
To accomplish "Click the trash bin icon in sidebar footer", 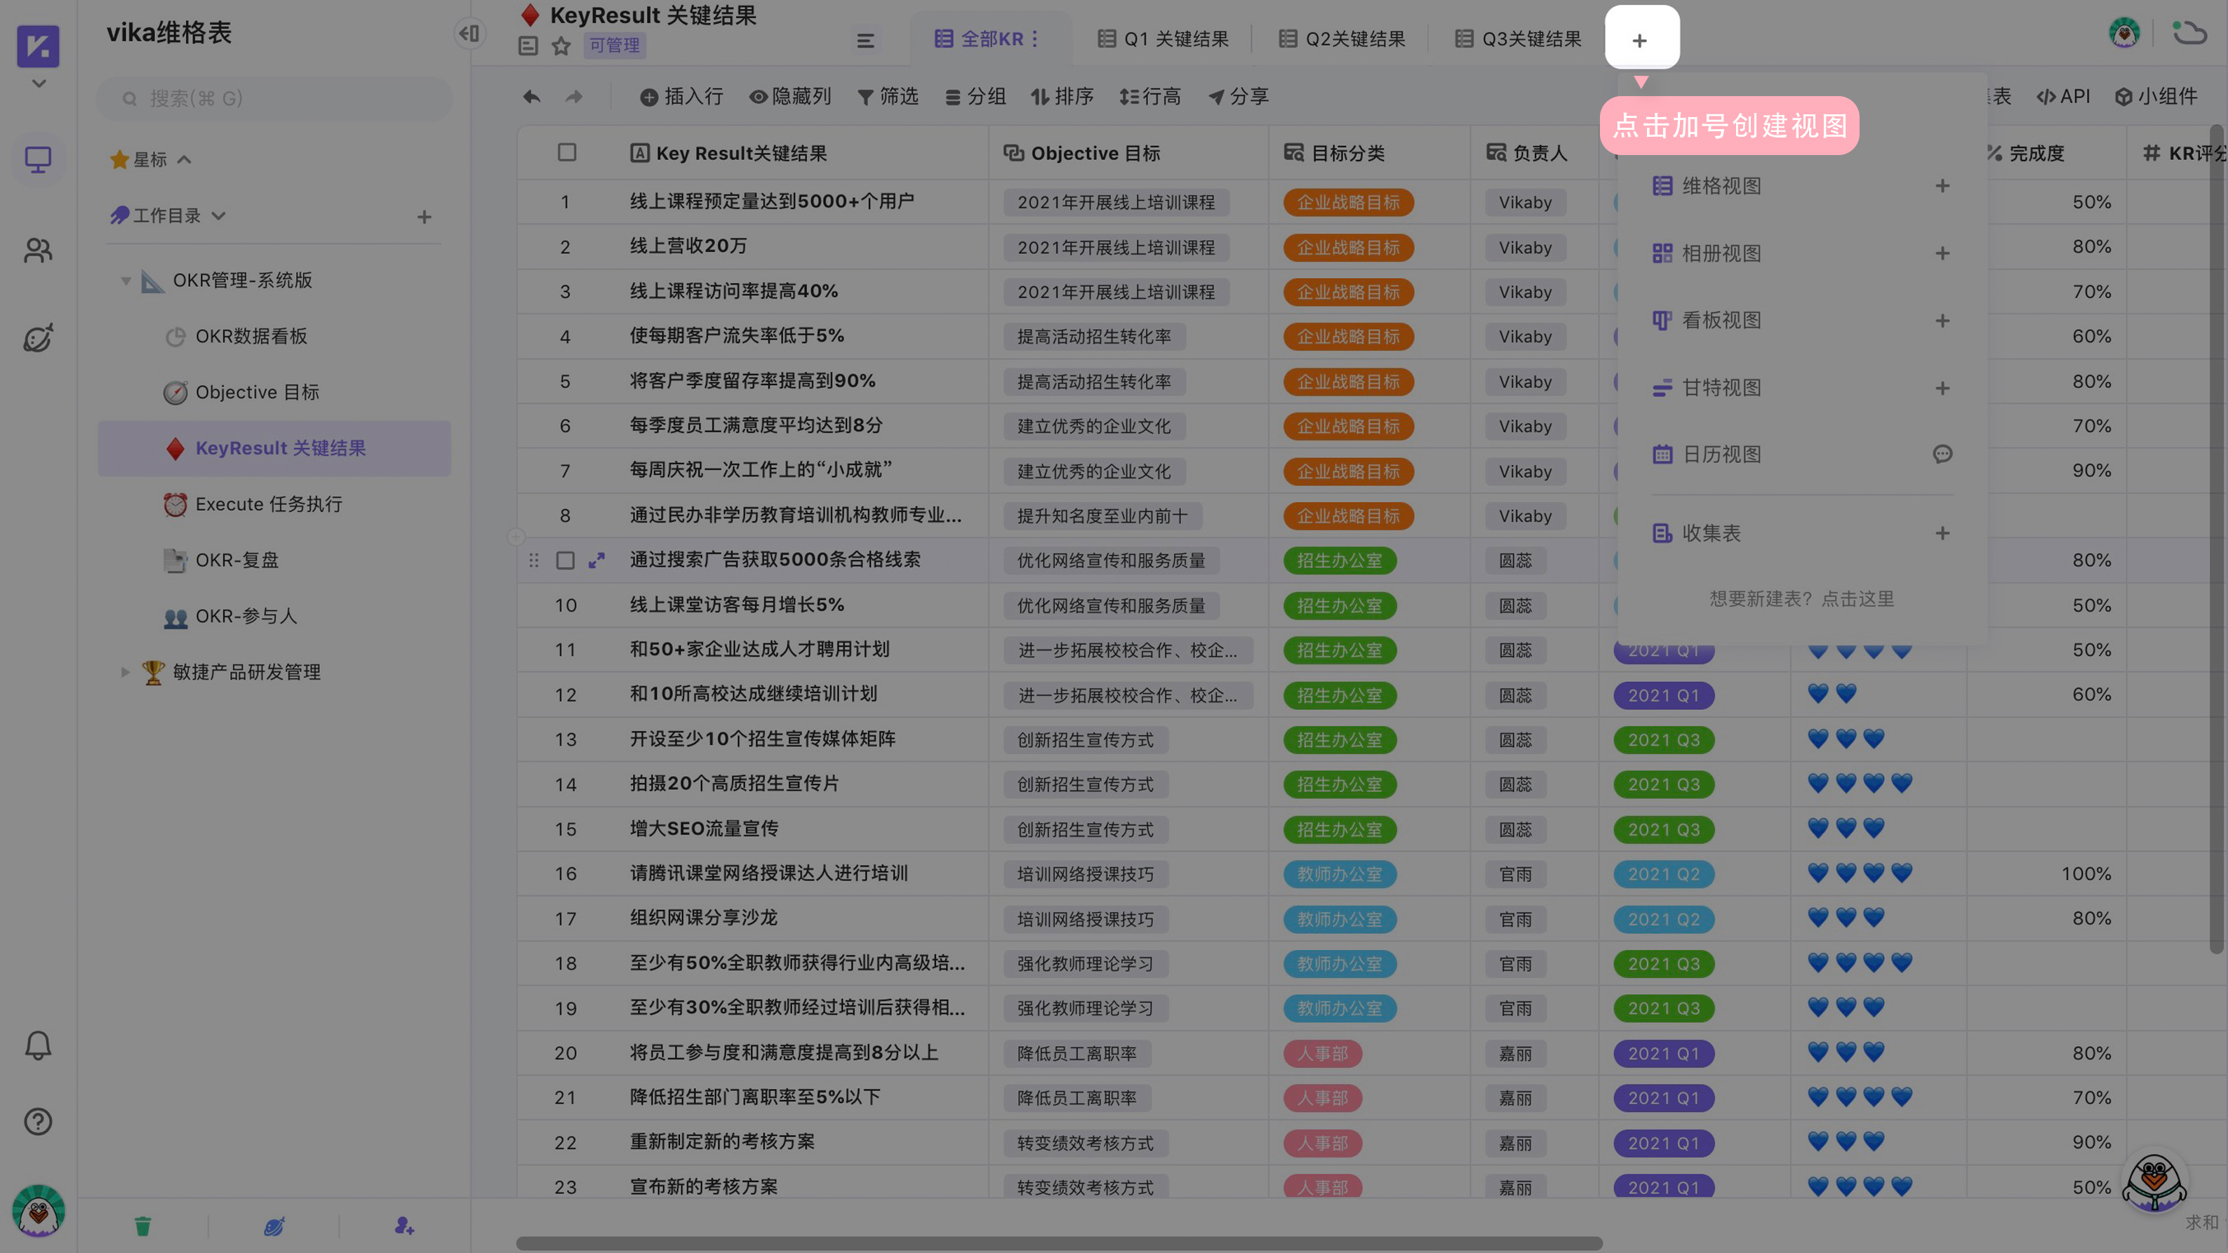I will tap(142, 1226).
